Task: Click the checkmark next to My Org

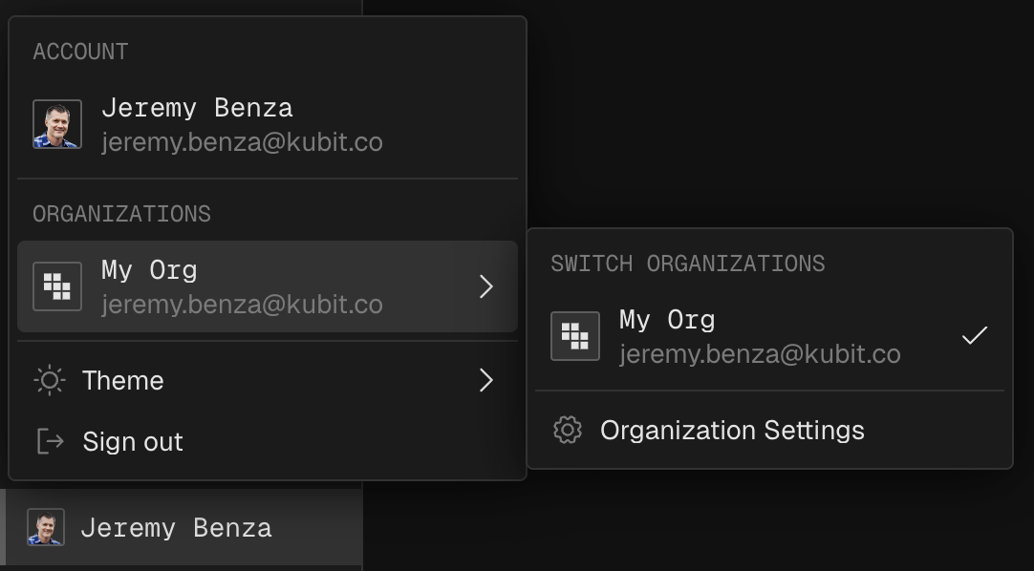Action: point(974,336)
